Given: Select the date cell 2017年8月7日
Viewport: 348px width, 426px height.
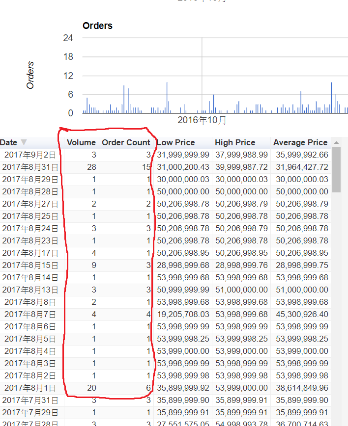Looking at the screenshot, I should click(x=30, y=314).
